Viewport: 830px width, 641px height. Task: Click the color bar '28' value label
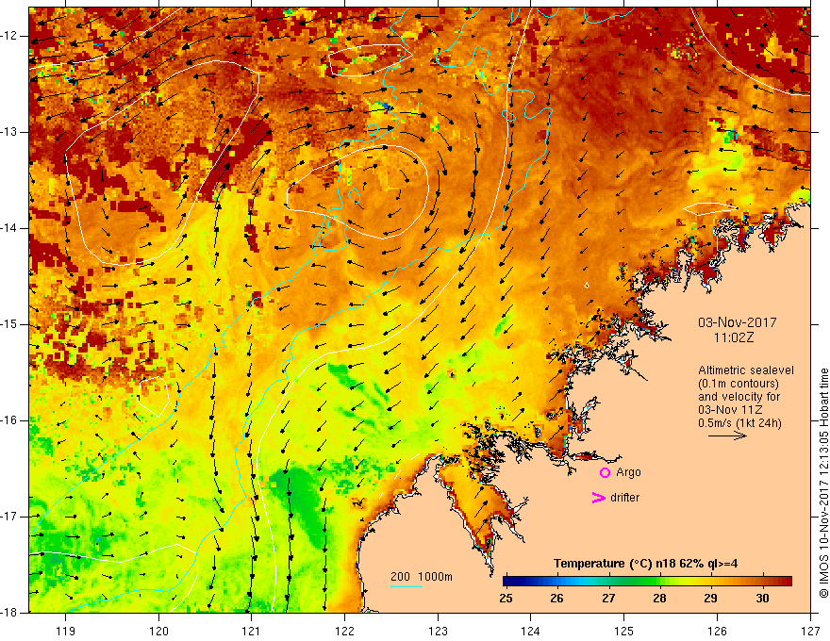[659, 598]
